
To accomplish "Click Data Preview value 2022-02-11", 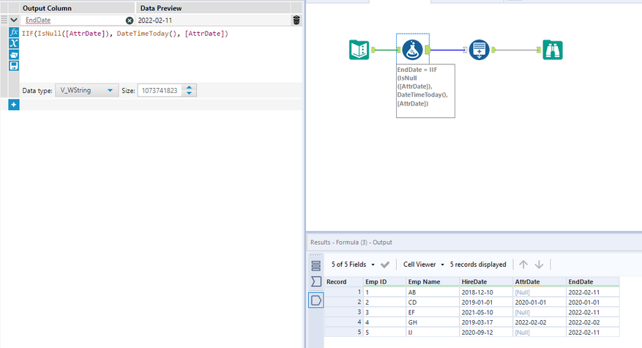I will [x=154, y=20].
